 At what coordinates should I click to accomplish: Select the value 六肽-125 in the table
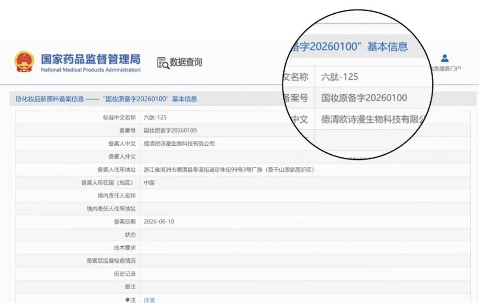coord(155,117)
